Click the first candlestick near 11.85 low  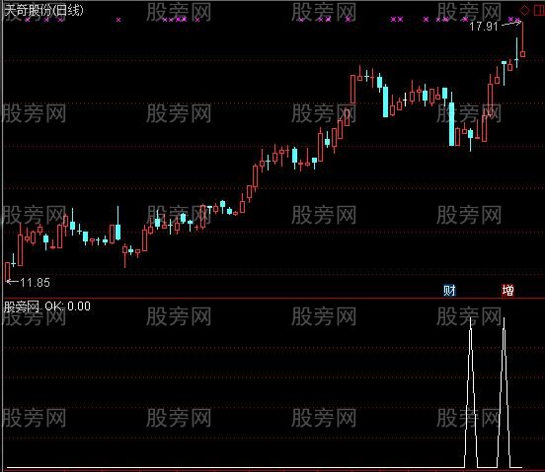point(7,271)
